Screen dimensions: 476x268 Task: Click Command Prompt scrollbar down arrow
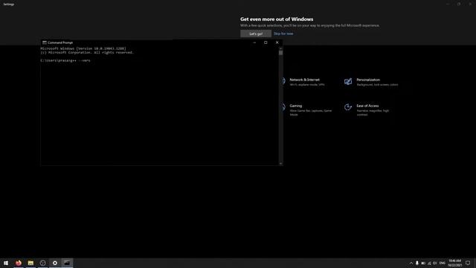[281, 164]
